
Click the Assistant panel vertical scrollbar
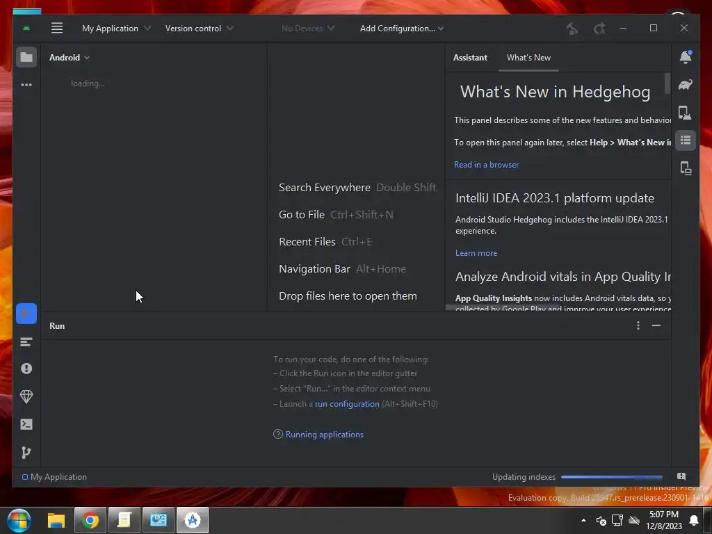click(x=667, y=83)
